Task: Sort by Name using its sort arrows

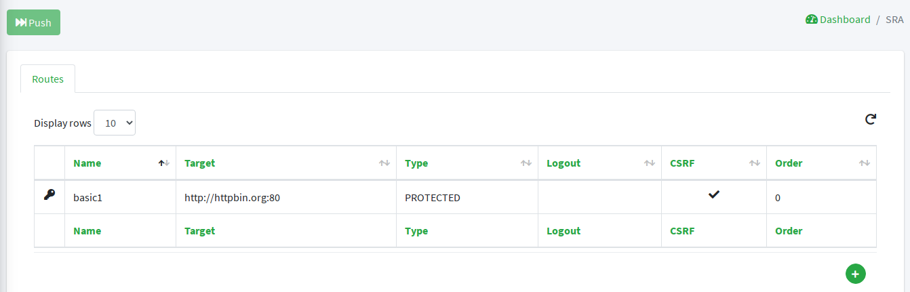Action: pos(163,163)
